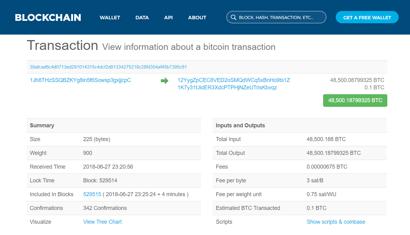Click the Summary panel header
The width and height of the screenshot is (410, 235).
[42, 125]
